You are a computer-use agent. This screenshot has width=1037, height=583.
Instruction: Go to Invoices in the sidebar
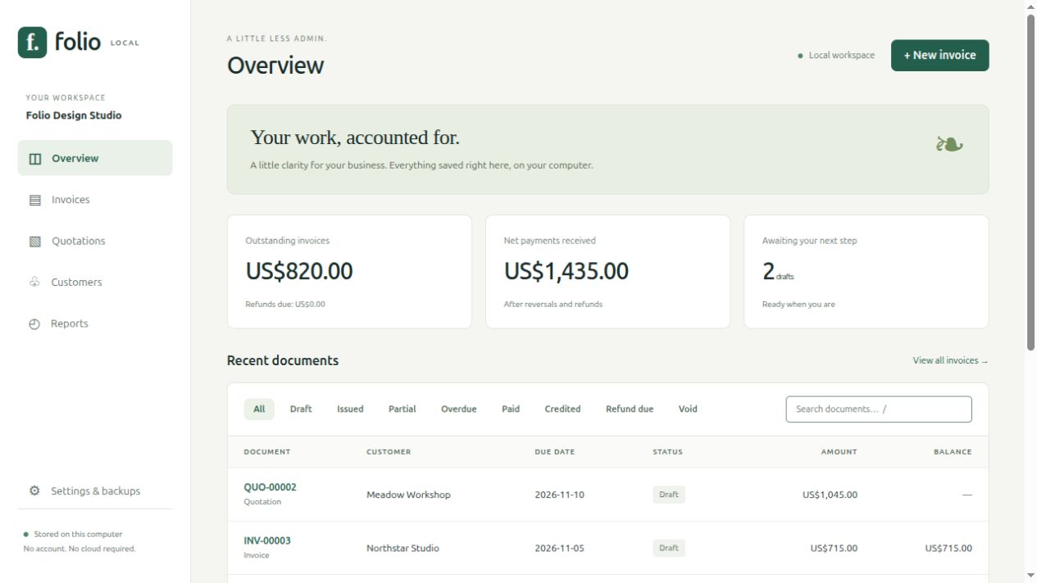tap(95, 200)
